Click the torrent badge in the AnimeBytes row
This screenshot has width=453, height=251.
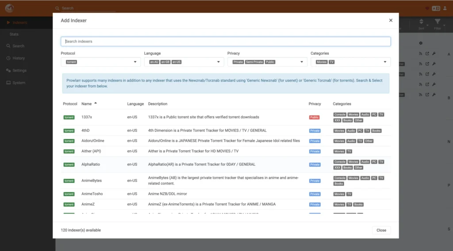pos(69,181)
